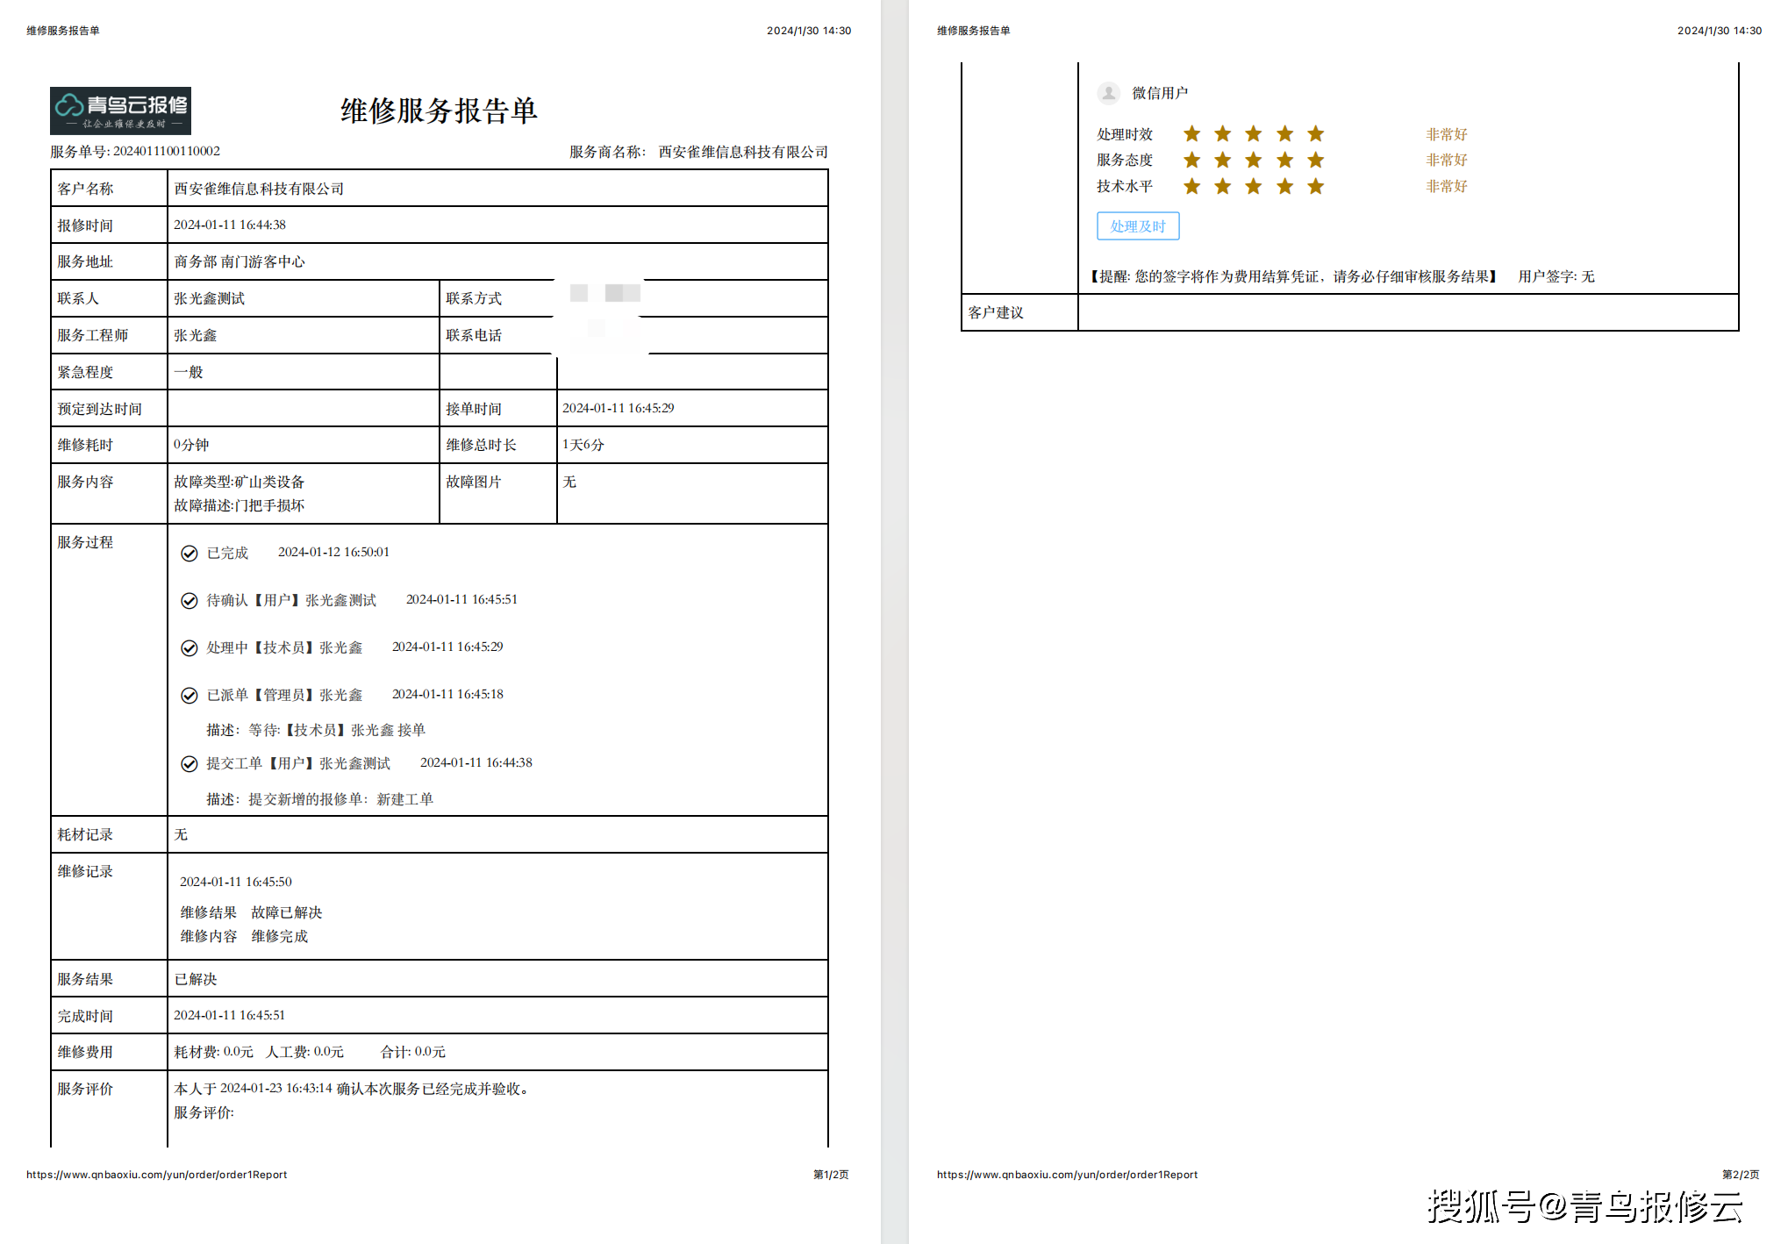Screen dimensions: 1788x1244
Task: Select the first star for 处理时效
Action: click(x=1191, y=133)
